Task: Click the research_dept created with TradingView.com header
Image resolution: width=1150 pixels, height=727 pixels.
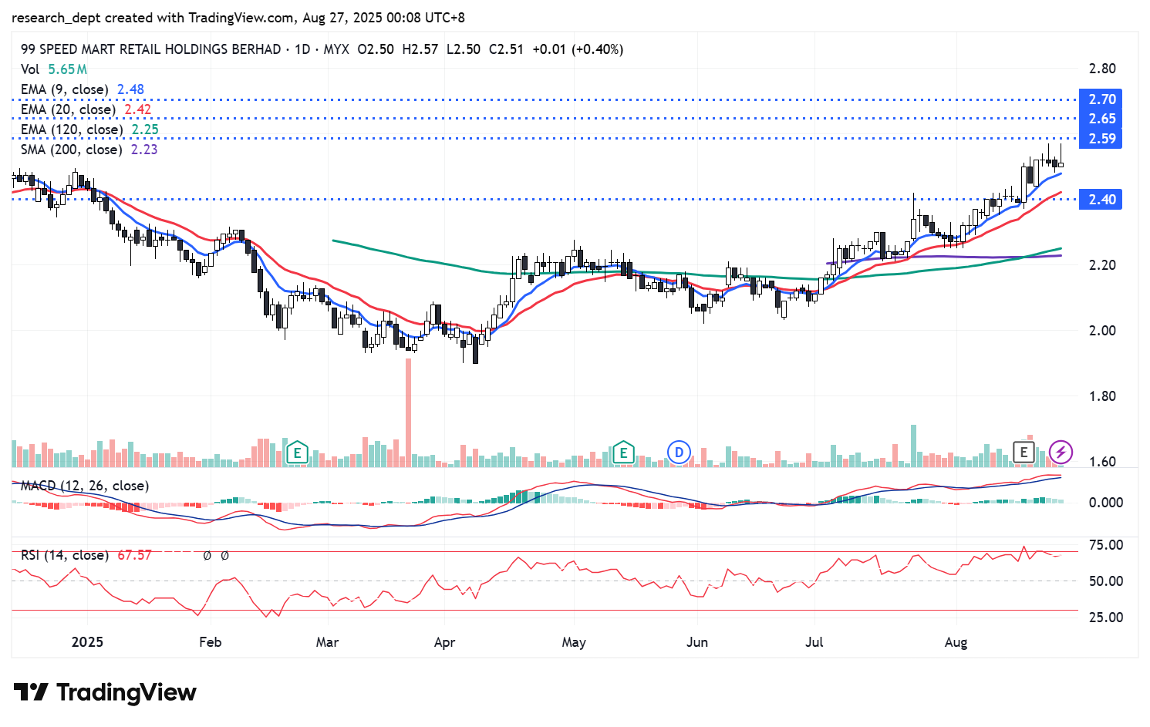Action: click(x=238, y=17)
